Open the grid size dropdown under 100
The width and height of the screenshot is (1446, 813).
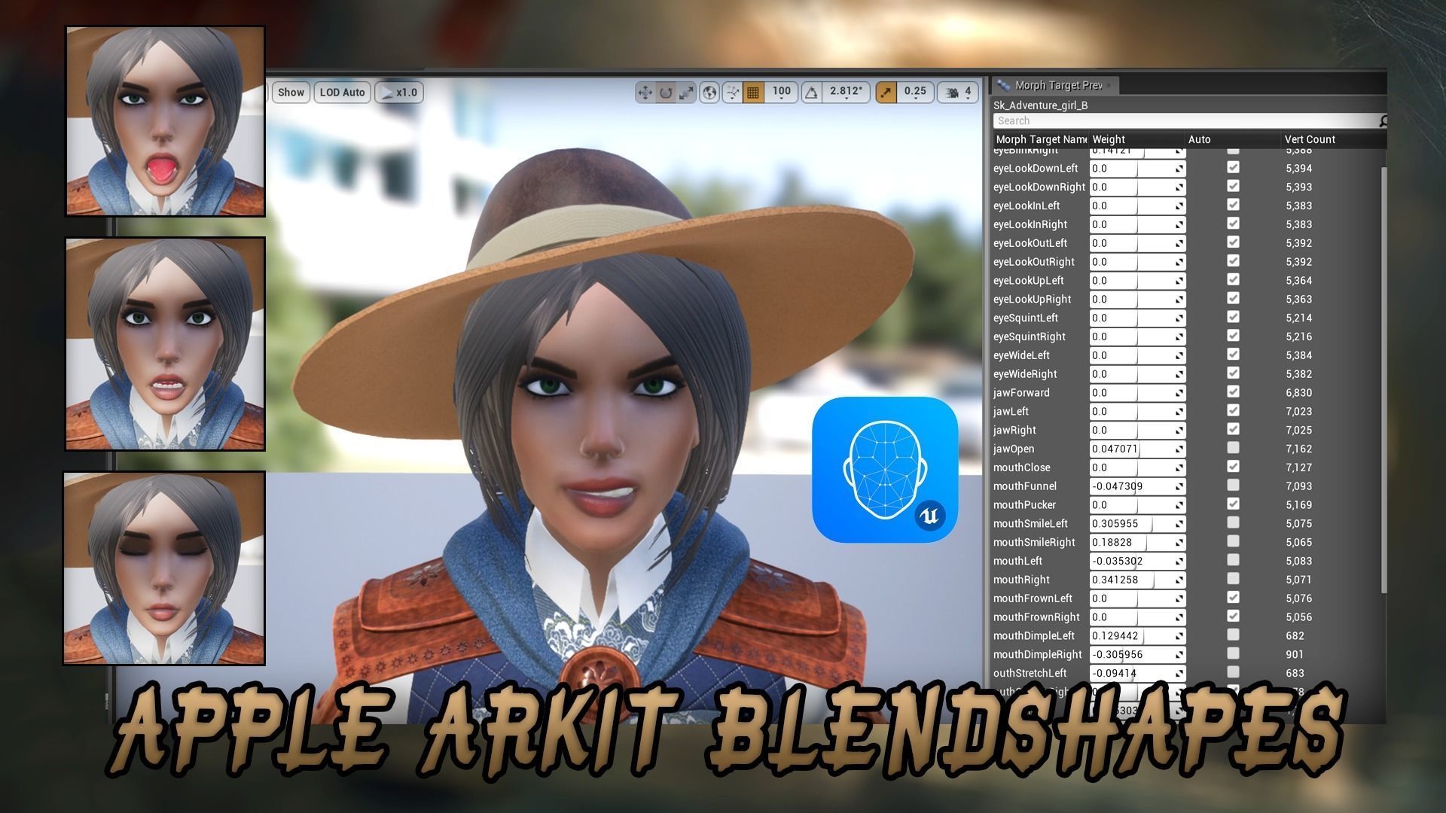(x=781, y=92)
